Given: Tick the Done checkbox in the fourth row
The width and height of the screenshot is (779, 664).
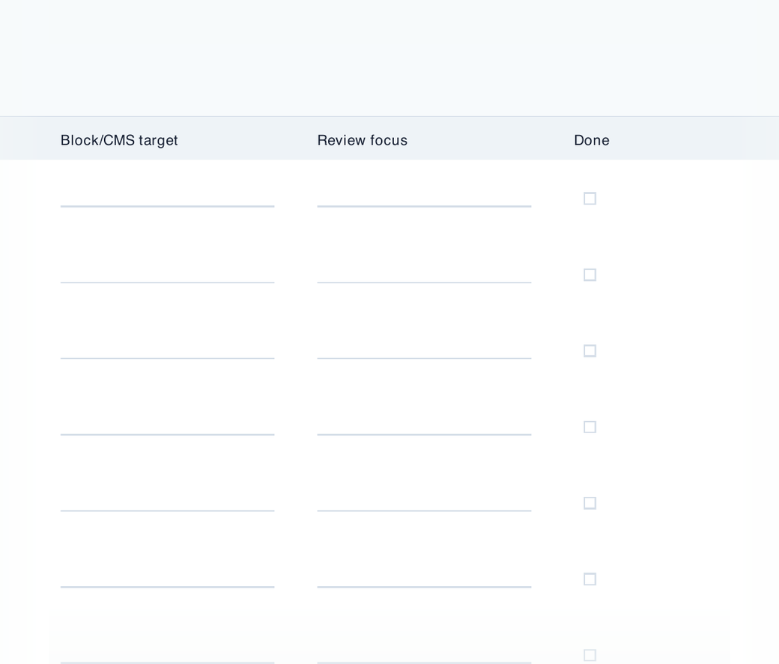Looking at the screenshot, I should [589, 427].
